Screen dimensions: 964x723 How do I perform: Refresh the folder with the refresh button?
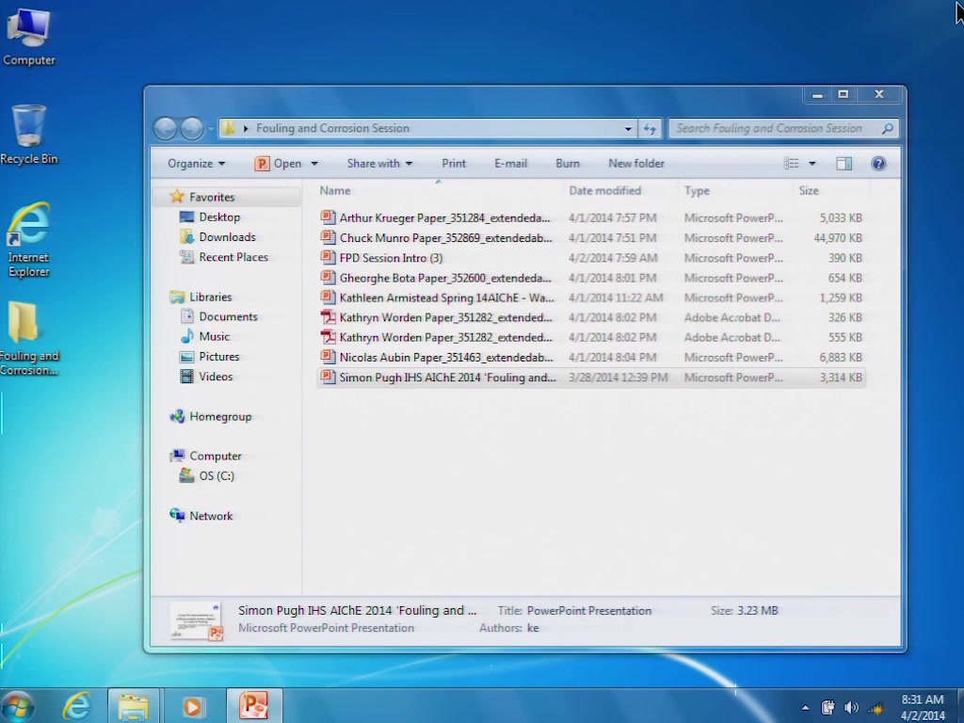tap(650, 128)
